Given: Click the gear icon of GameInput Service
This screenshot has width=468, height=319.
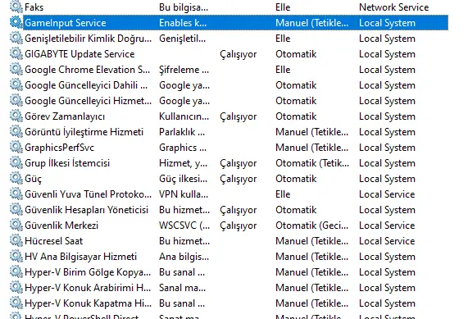Looking at the screenshot, I should pyautogui.click(x=16, y=22).
